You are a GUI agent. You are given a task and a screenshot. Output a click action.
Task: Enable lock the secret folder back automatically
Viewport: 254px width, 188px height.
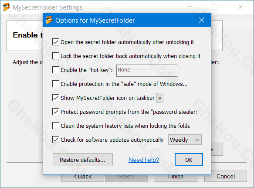pyautogui.click(x=56, y=56)
